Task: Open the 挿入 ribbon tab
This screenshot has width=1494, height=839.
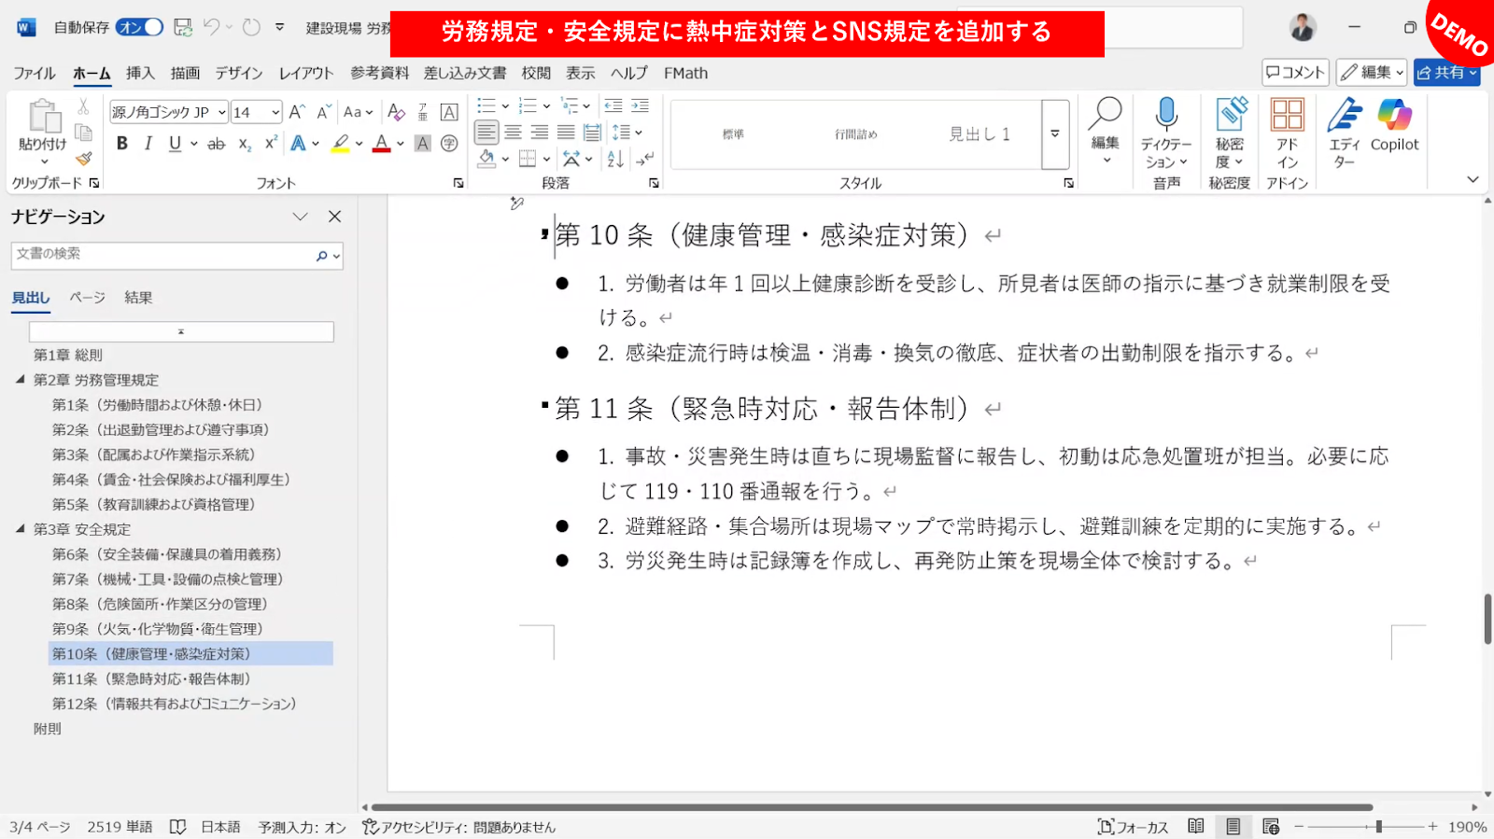Action: point(140,73)
